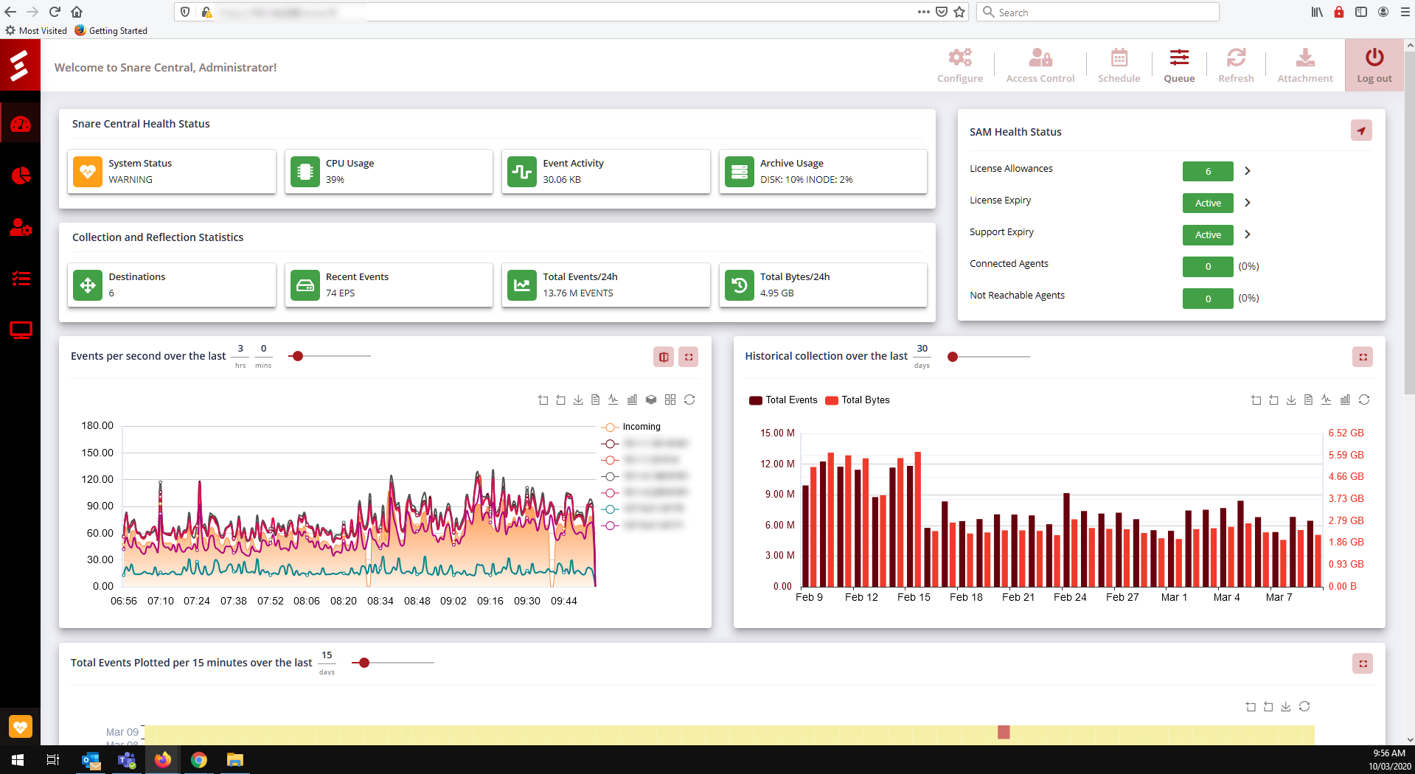Edit days field for historical collection

tap(922, 349)
